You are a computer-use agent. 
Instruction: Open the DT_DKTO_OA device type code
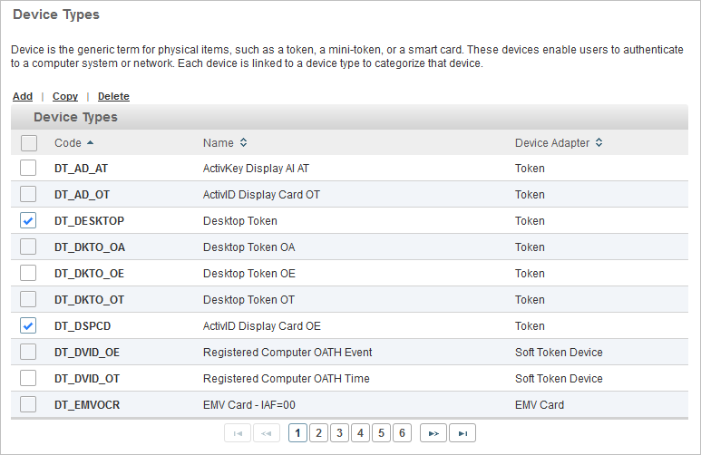(x=90, y=247)
